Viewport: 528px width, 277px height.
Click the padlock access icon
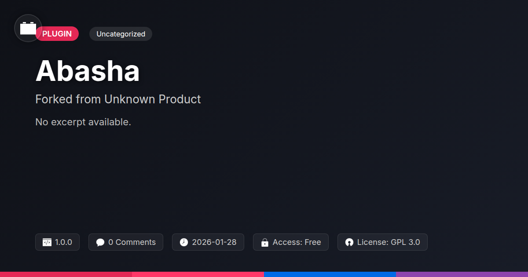[264, 242]
